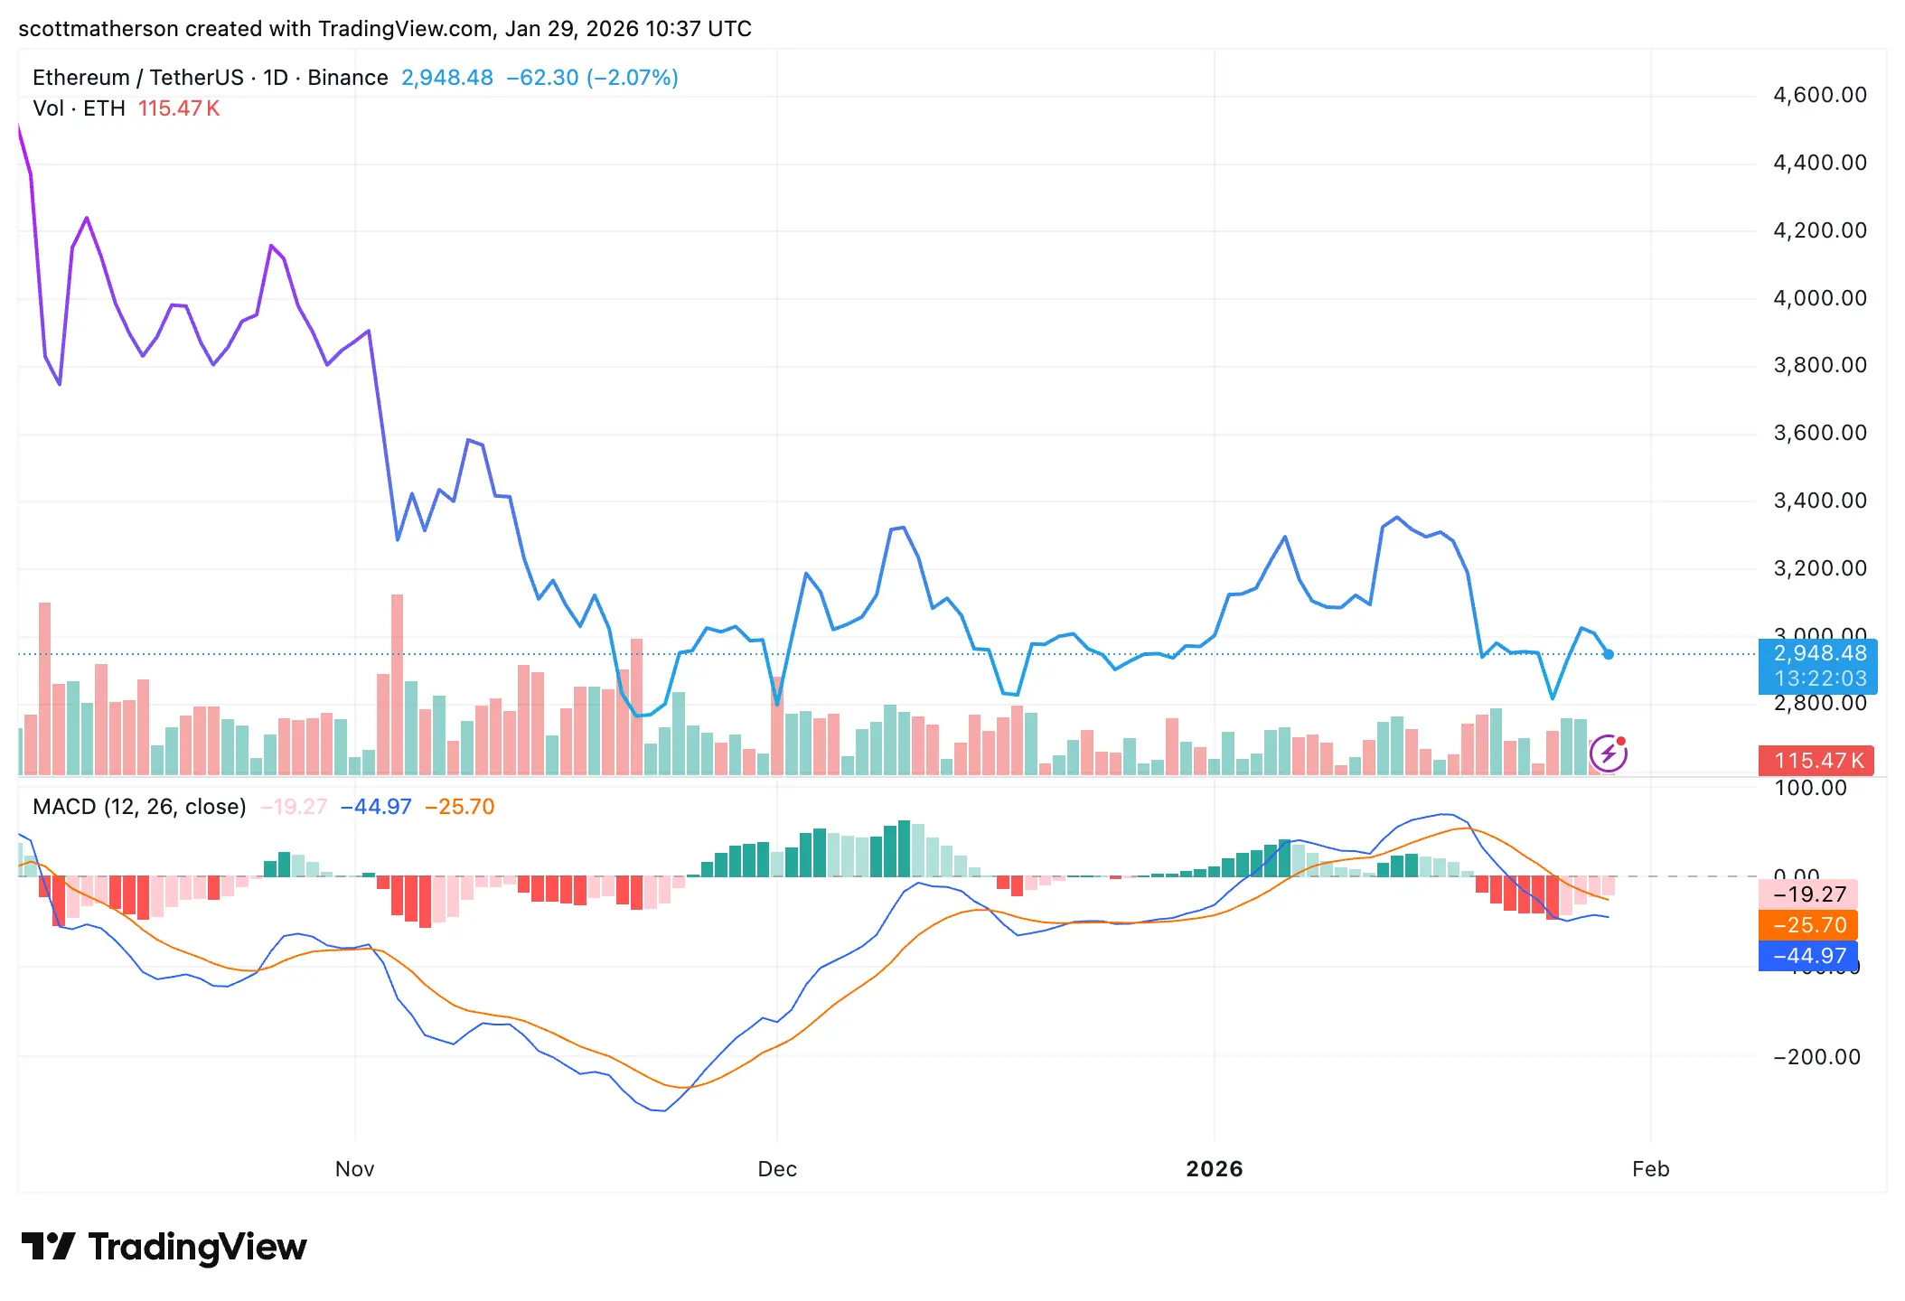
Task: Select the Vol · ETH indicator legend
Action: [79, 108]
